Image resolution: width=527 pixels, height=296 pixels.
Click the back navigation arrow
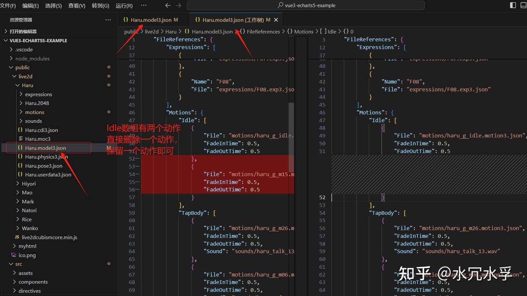(x=168, y=5)
